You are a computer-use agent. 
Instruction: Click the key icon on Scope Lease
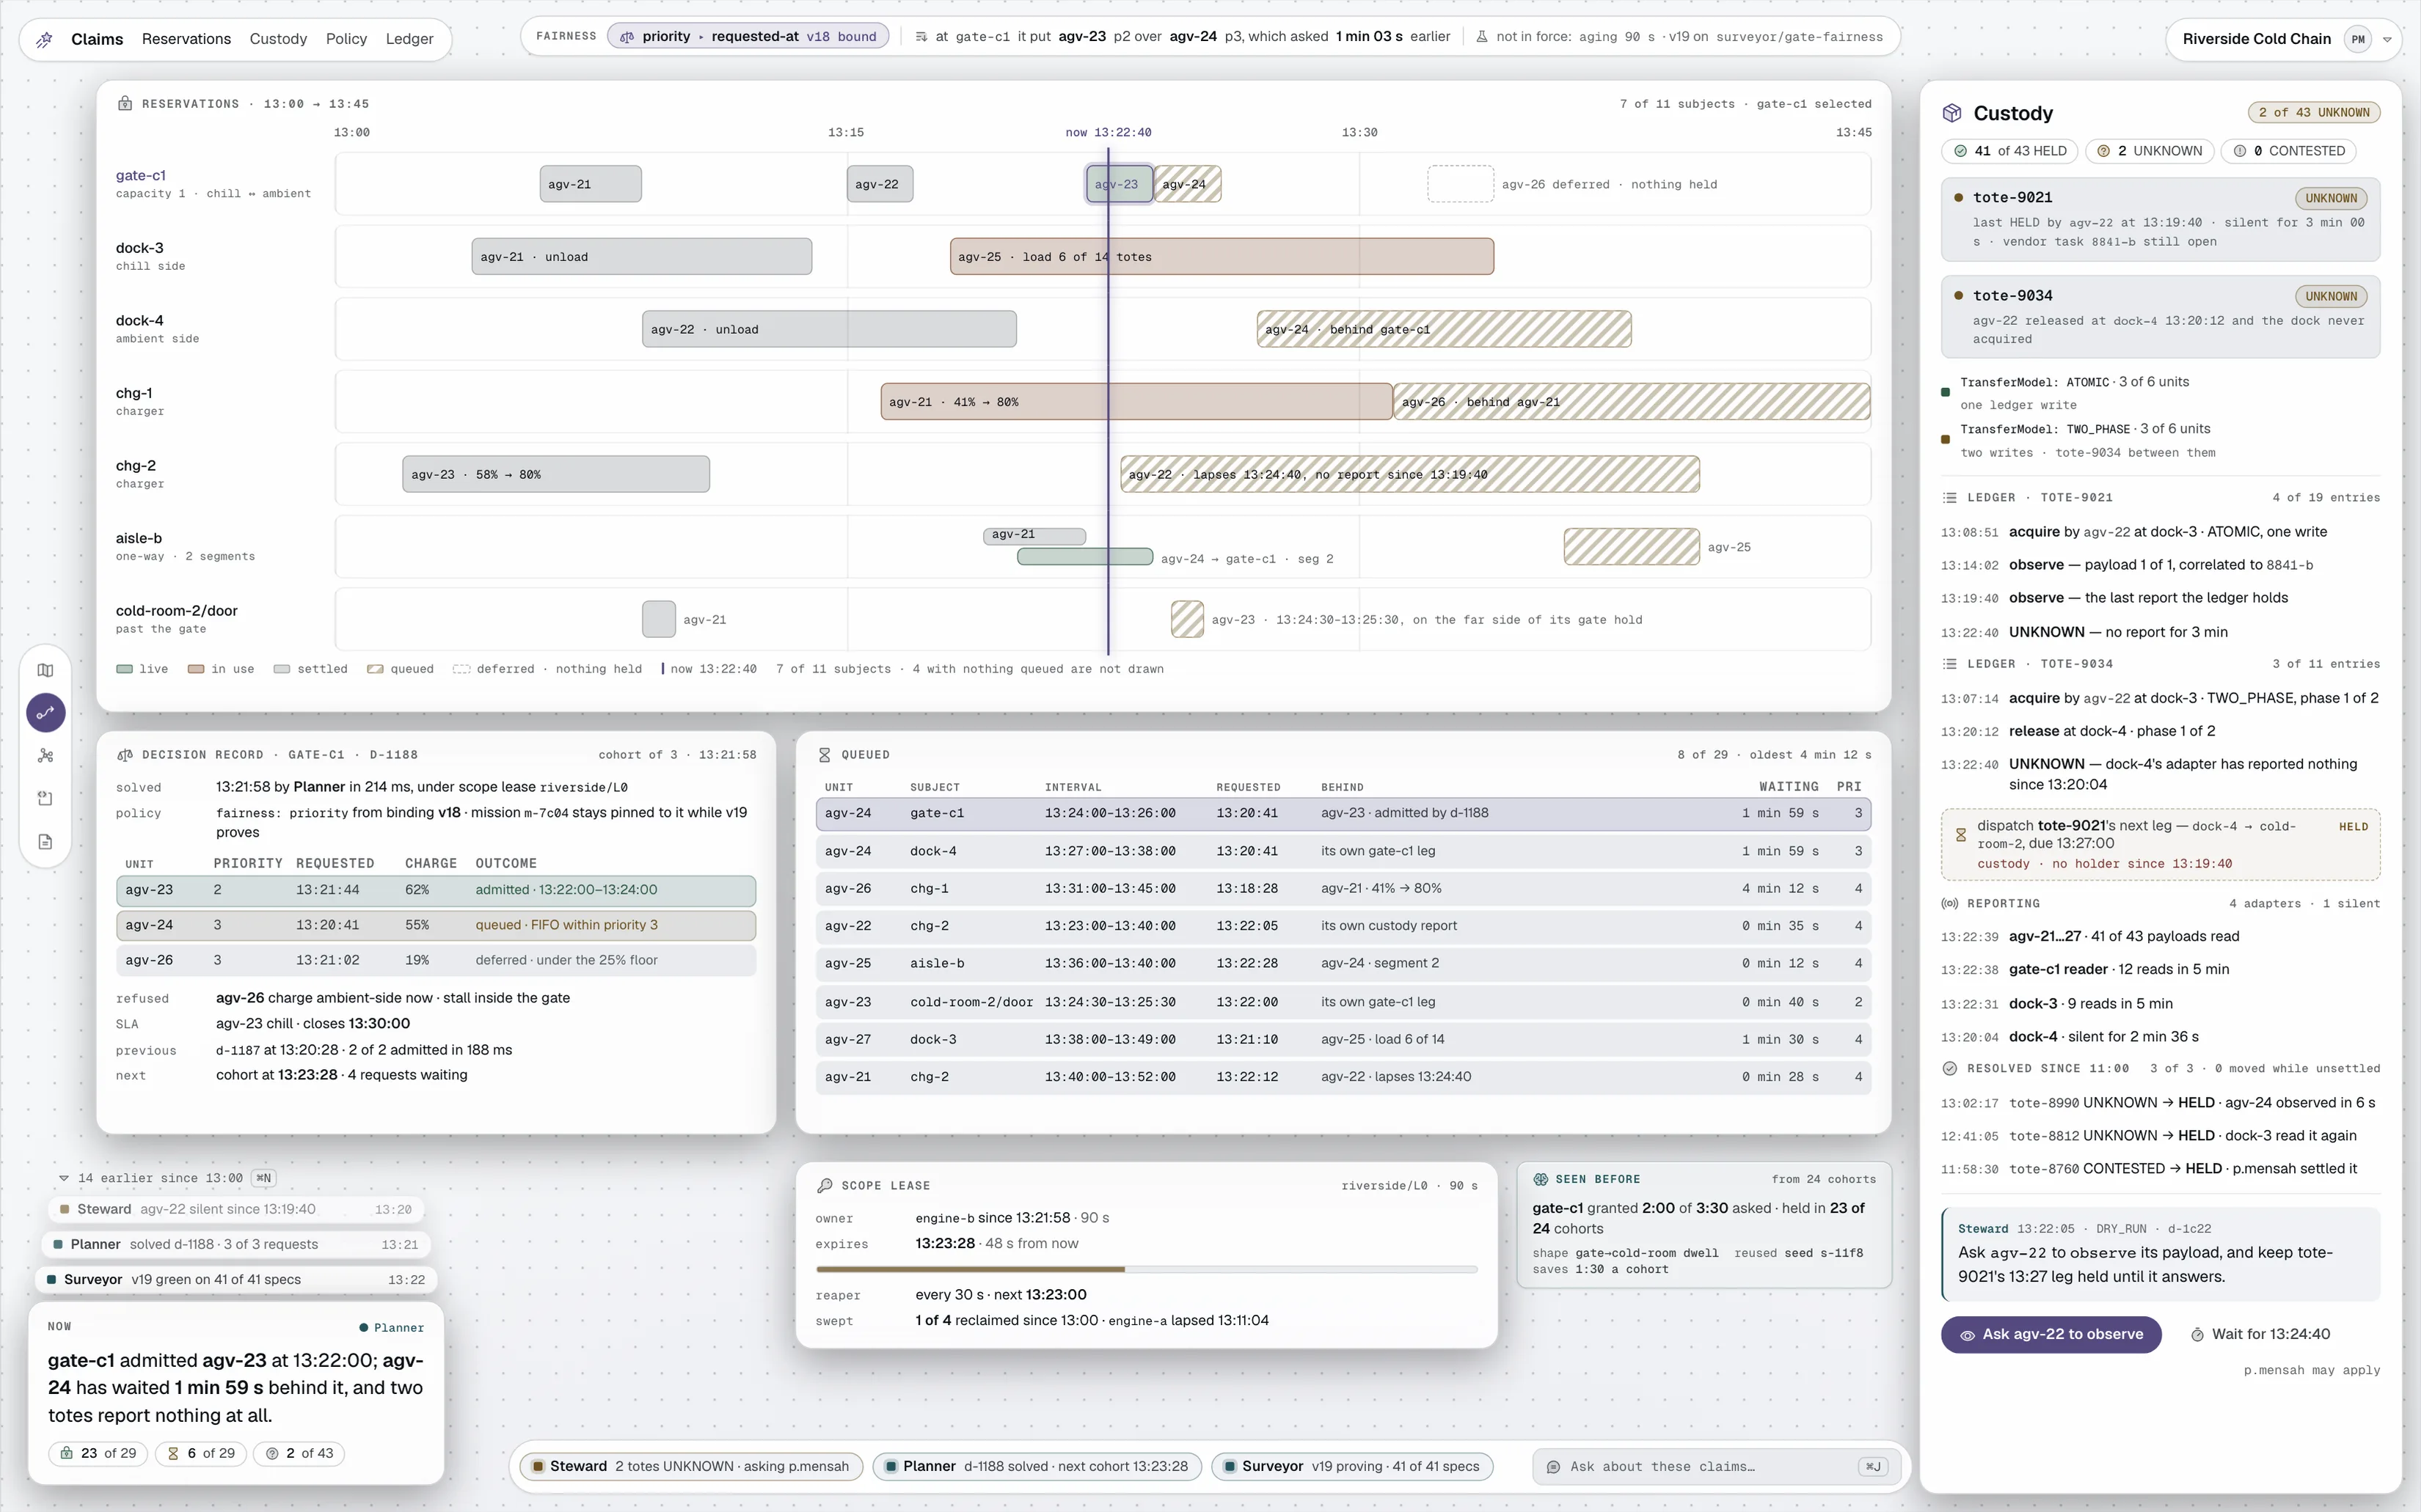pos(825,1185)
